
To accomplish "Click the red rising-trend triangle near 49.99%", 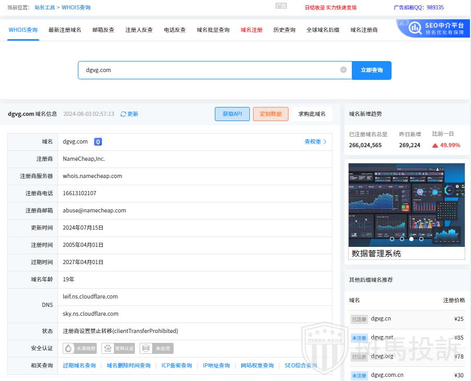I will [435, 146].
